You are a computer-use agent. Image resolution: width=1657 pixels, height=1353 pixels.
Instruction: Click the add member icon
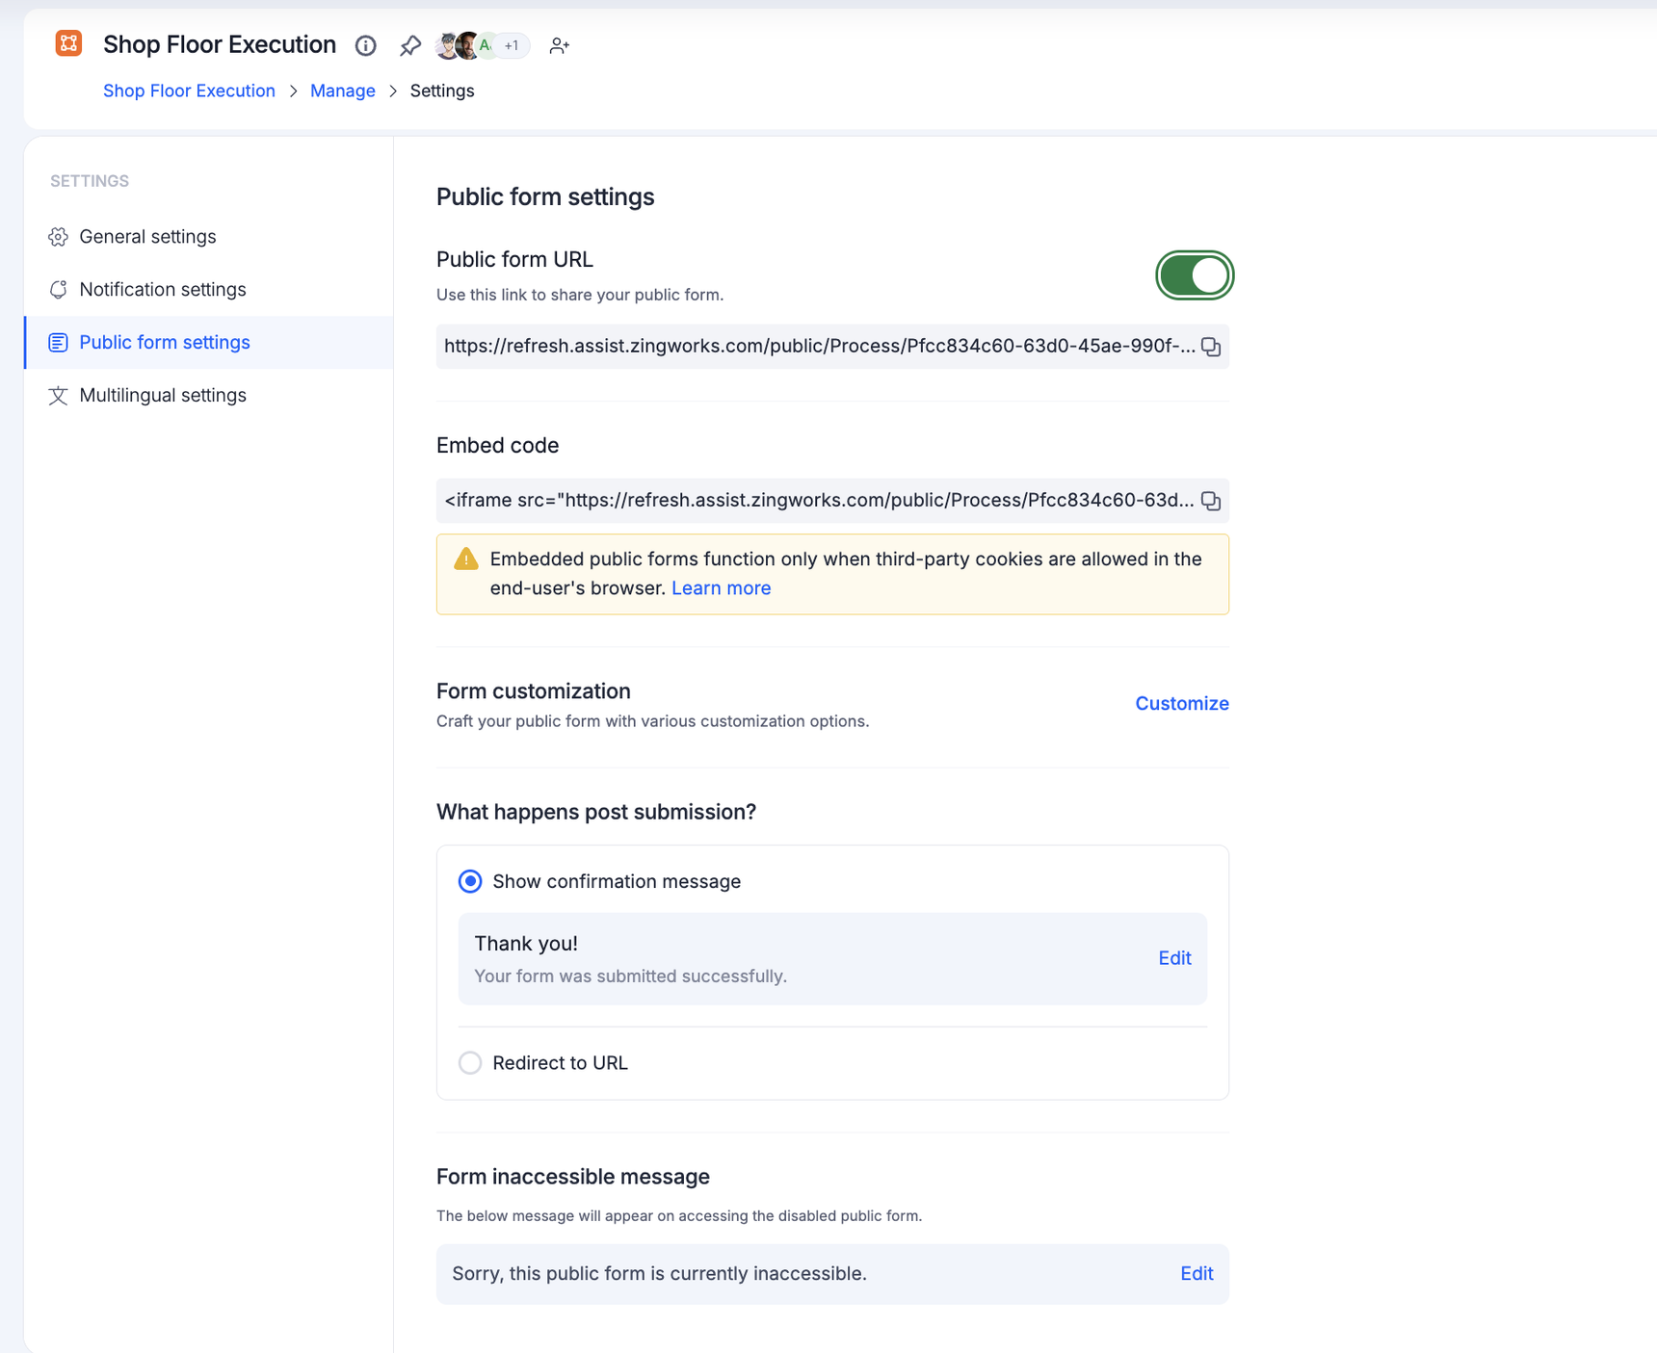click(559, 45)
